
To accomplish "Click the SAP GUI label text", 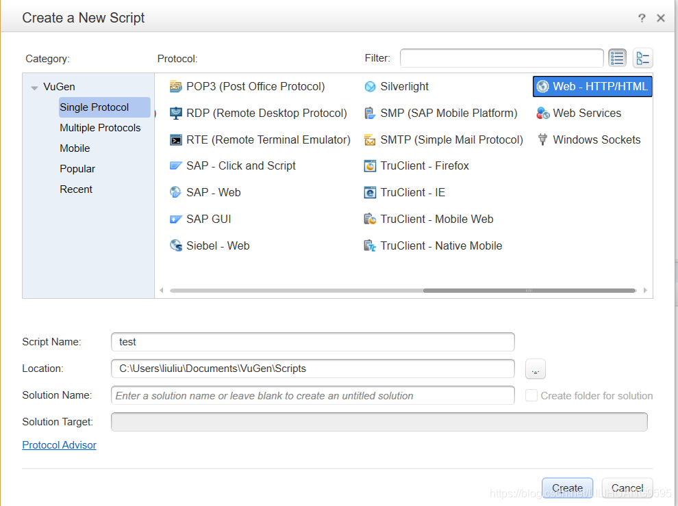I will click(209, 219).
